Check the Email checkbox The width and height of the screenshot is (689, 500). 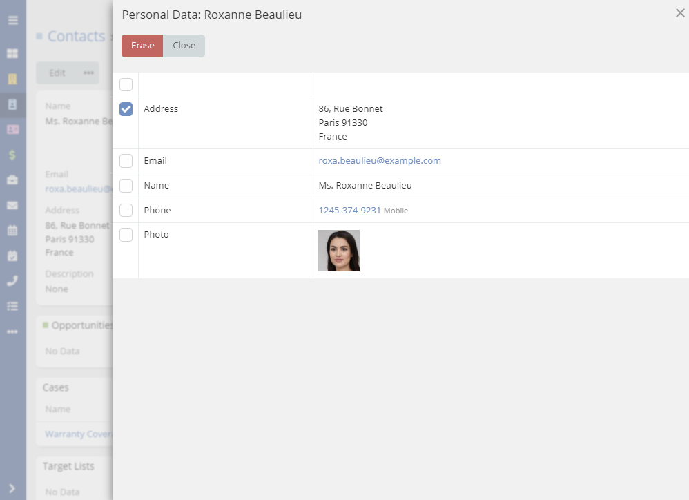tap(126, 161)
